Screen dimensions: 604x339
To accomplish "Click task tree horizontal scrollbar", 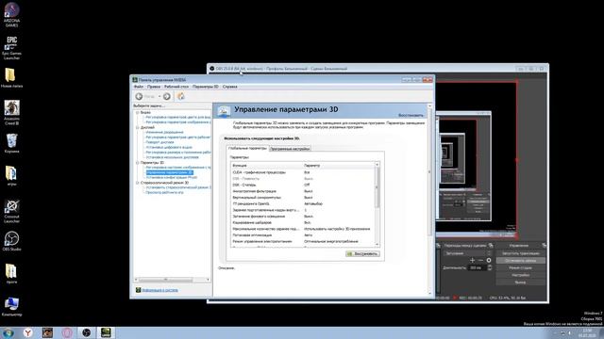I will point(172,280).
